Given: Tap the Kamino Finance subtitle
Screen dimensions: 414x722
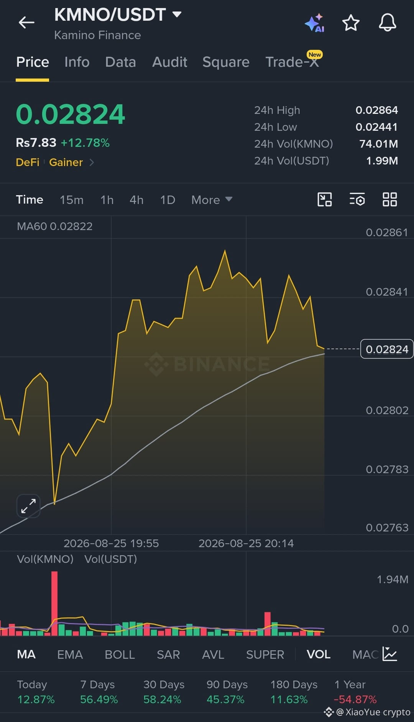Looking at the screenshot, I should click(98, 35).
